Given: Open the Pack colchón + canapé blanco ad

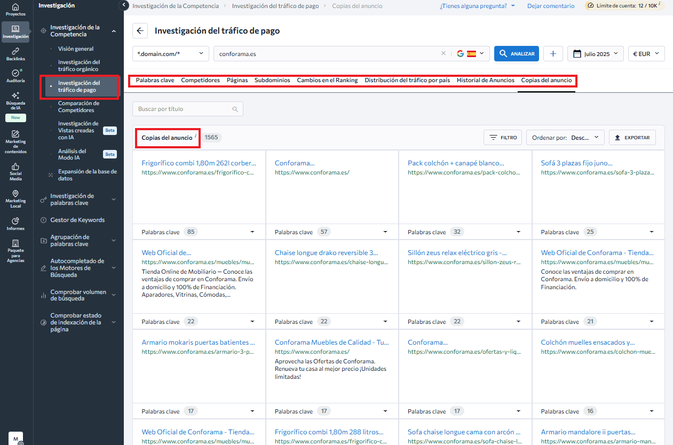Looking at the screenshot, I should [456, 163].
